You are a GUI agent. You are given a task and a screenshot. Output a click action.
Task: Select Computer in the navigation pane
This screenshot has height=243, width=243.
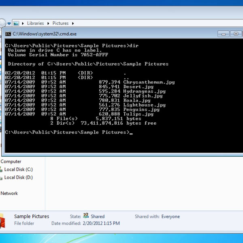click(11, 162)
